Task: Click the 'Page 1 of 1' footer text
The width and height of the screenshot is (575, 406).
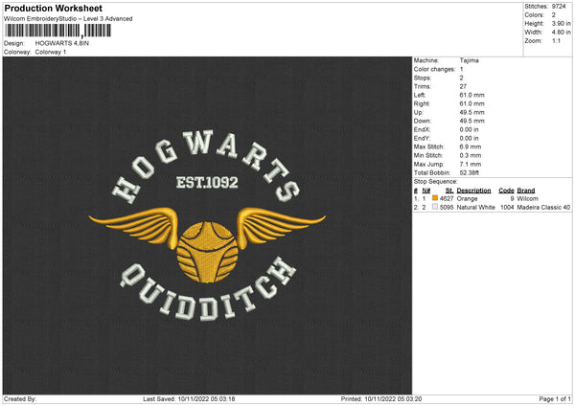Action: point(555,399)
